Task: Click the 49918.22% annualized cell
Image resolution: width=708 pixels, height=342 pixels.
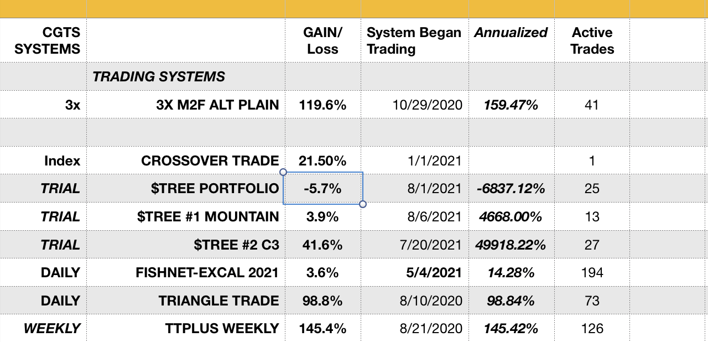Action: [511, 245]
